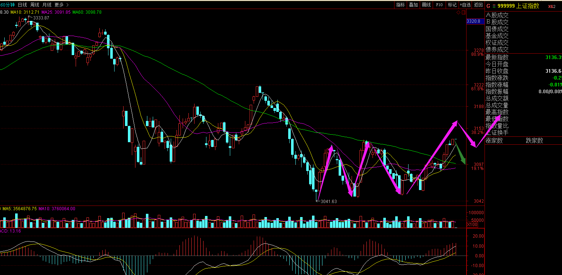This screenshot has height=275, width=562.
Task: Open the 指标 indicator button
Action: tap(400, 5)
